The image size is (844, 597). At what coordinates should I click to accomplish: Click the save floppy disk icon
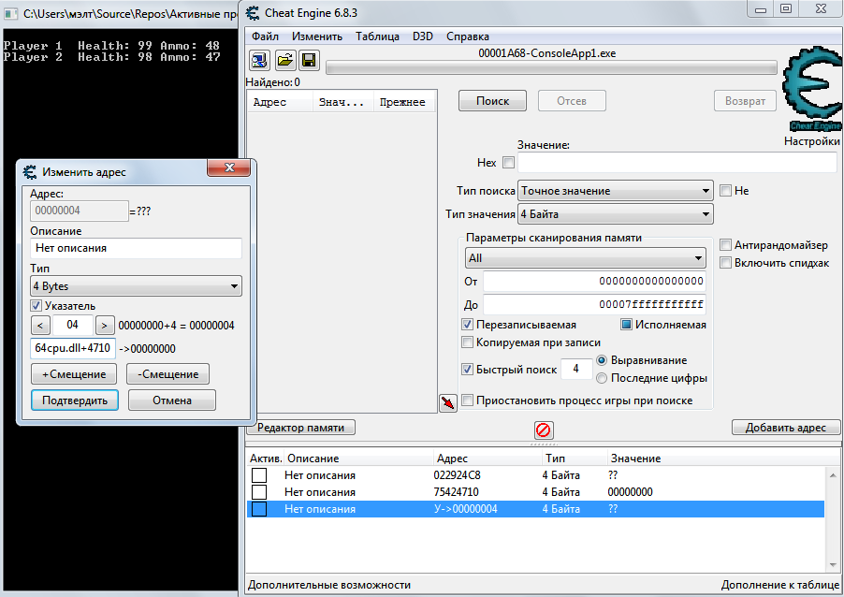pos(308,61)
